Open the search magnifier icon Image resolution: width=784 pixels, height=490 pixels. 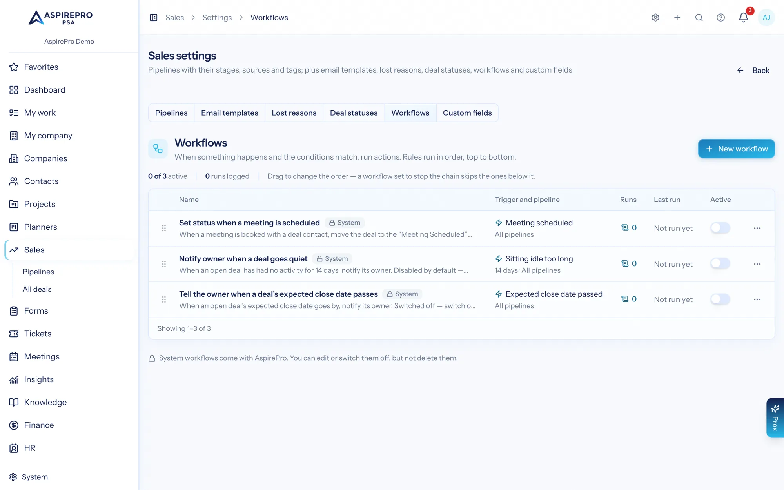tap(699, 18)
